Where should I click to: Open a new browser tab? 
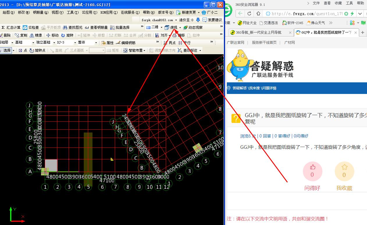363,32
